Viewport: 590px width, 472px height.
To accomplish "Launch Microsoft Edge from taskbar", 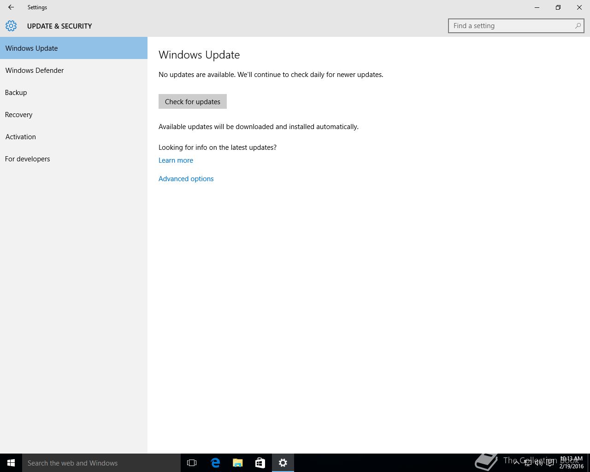I will point(215,463).
